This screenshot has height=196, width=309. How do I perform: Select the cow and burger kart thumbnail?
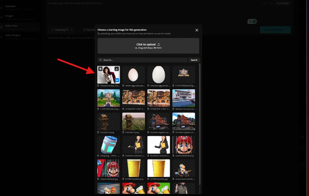(x=108, y=188)
